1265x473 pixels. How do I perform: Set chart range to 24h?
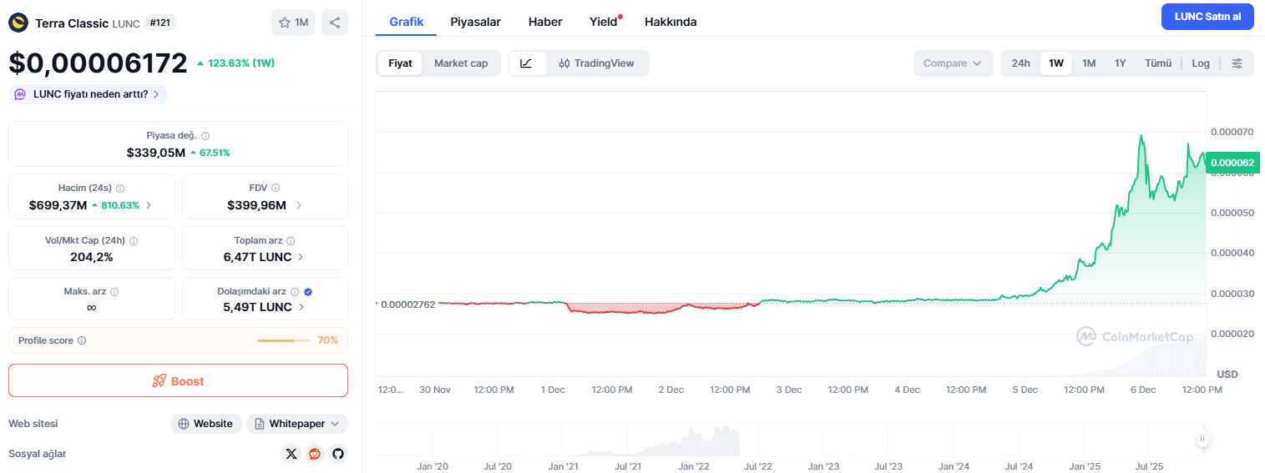[1020, 63]
